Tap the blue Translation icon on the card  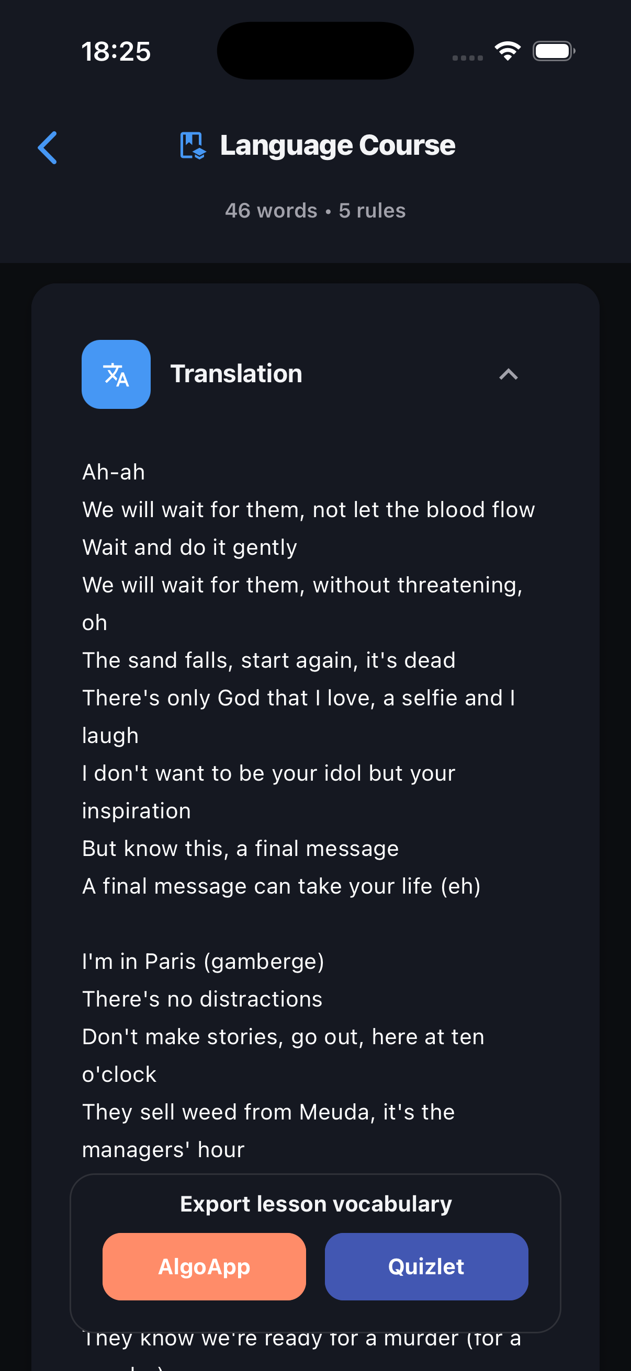point(116,374)
